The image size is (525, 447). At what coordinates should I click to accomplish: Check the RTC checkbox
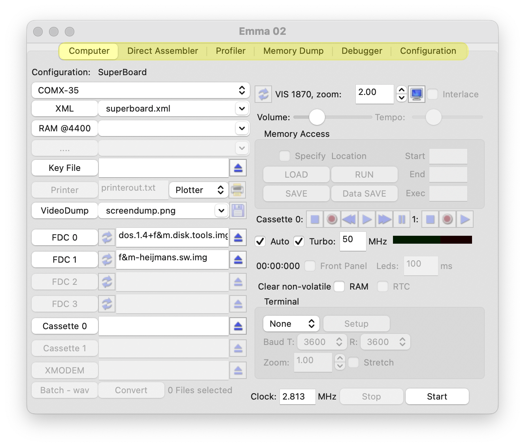pyautogui.click(x=383, y=286)
